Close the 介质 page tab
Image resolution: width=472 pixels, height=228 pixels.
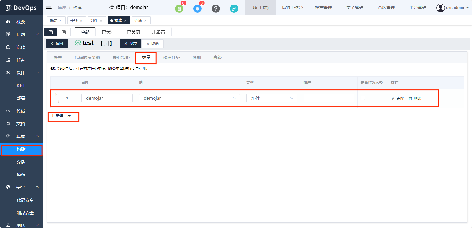[145, 21]
